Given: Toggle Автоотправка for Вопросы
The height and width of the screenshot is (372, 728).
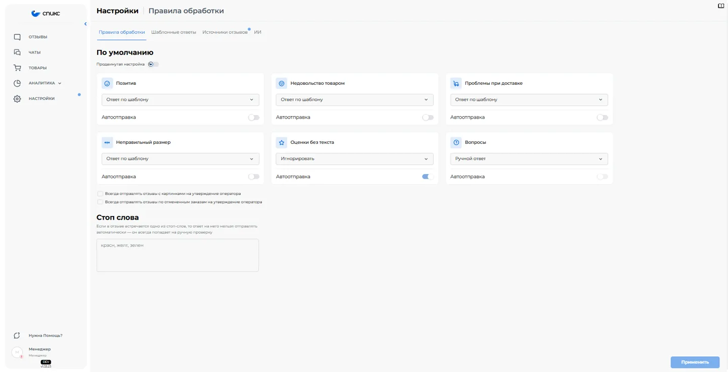Looking at the screenshot, I should pos(602,177).
